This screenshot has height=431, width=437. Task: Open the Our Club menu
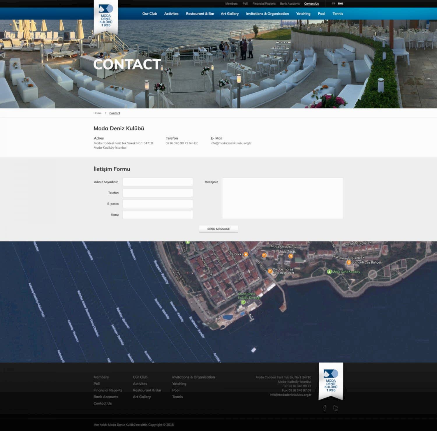pos(149,14)
